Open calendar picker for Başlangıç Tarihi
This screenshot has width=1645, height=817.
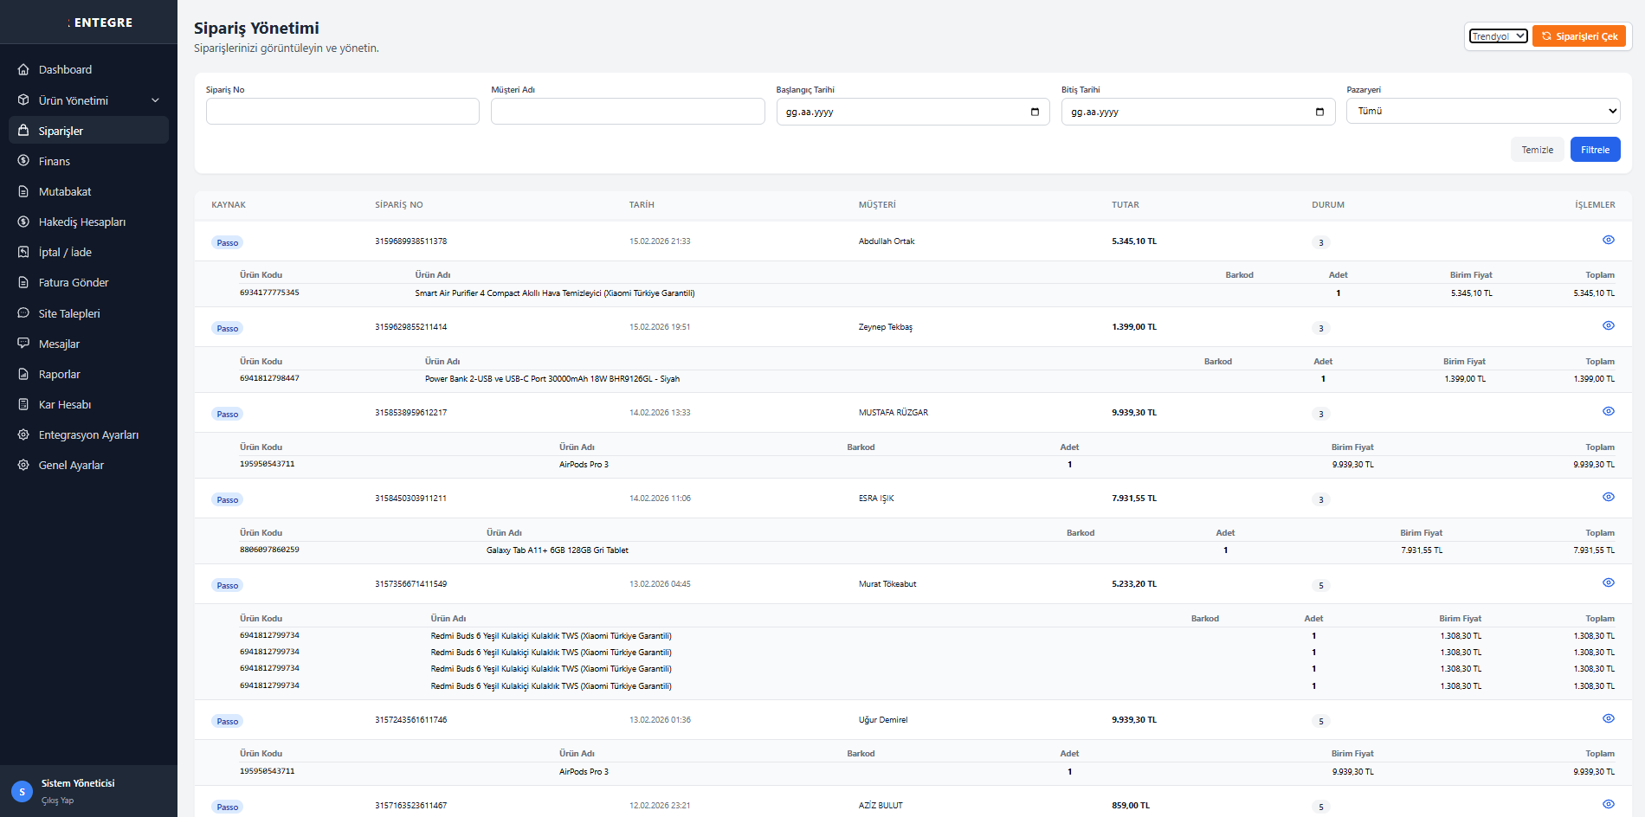pos(1035,112)
